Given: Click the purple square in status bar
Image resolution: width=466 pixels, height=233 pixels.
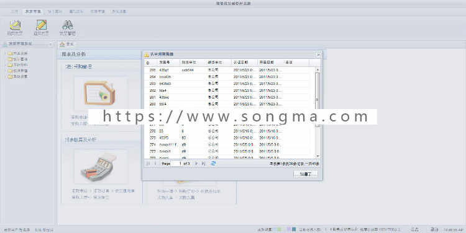Looking at the screenshot, I should [288, 229].
